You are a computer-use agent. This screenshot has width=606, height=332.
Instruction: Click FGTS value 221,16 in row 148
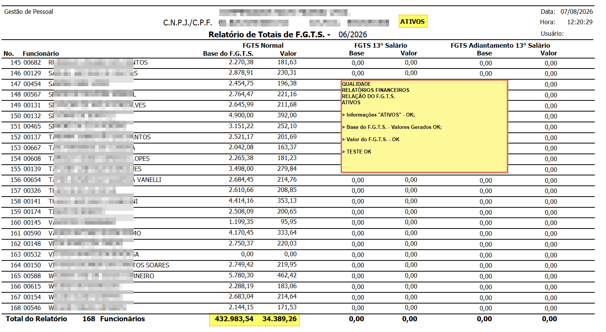[x=287, y=94]
